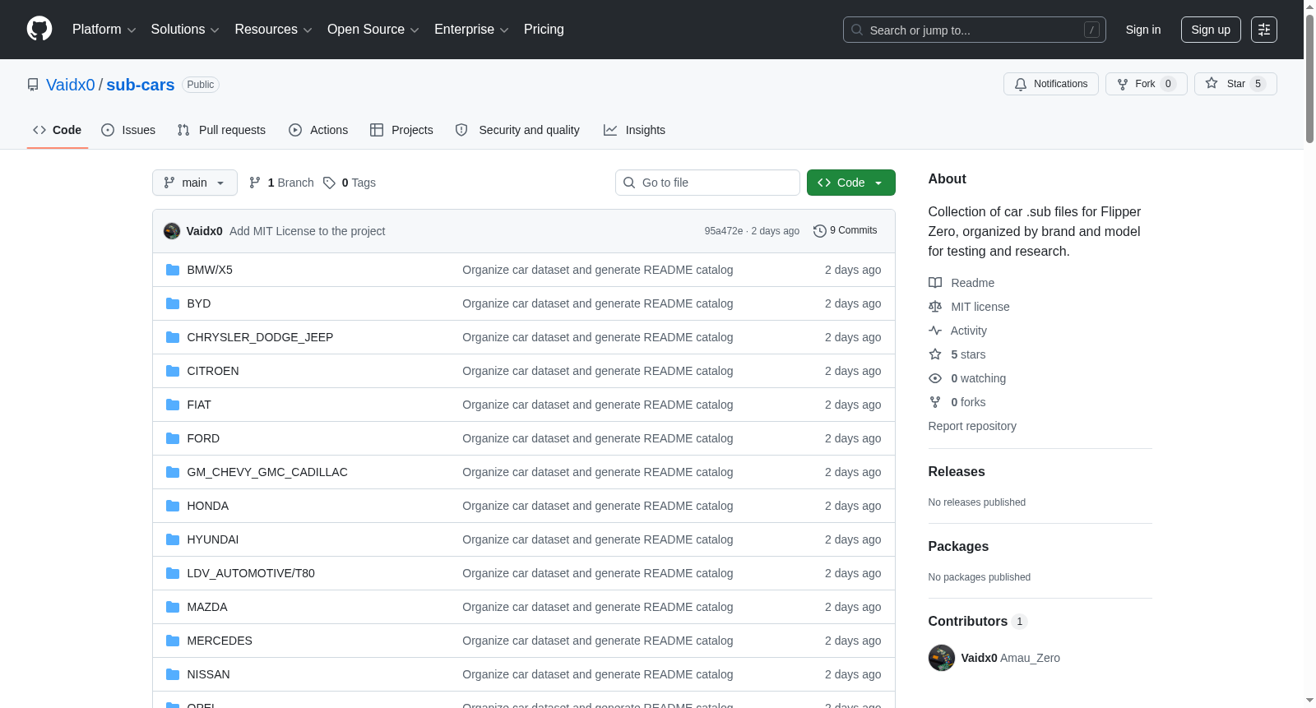The height and width of the screenshot is (708, 1316).
Task: Click Vaidx0 avatar in commit bar
Action: (x=172, y=231)
